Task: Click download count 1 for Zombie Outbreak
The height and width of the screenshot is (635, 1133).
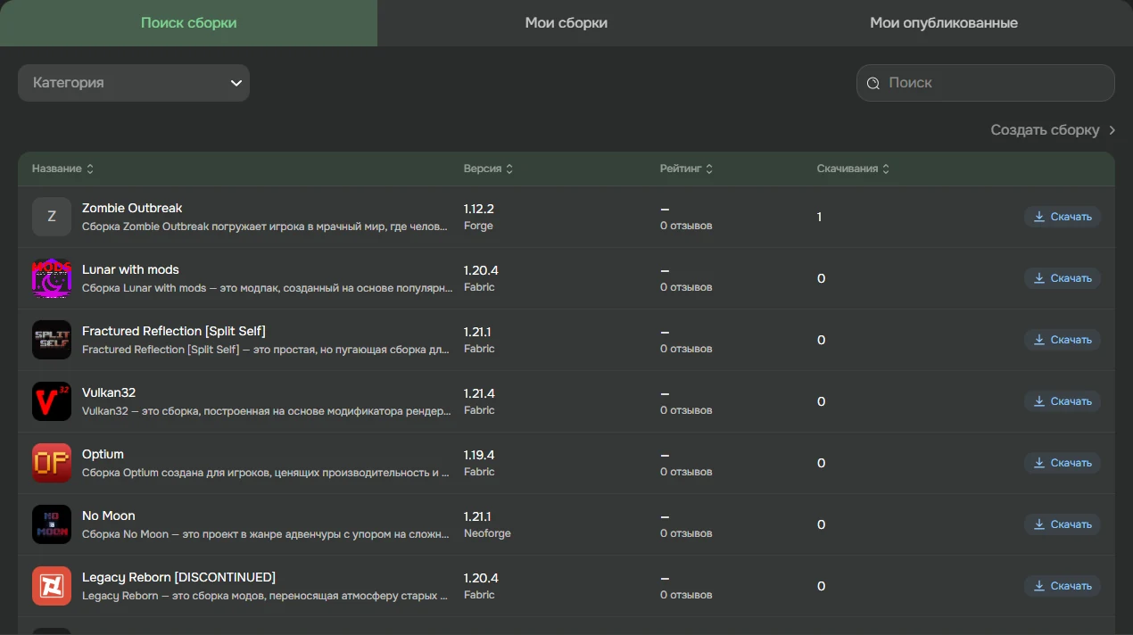Action: click(x=819, y=217)
